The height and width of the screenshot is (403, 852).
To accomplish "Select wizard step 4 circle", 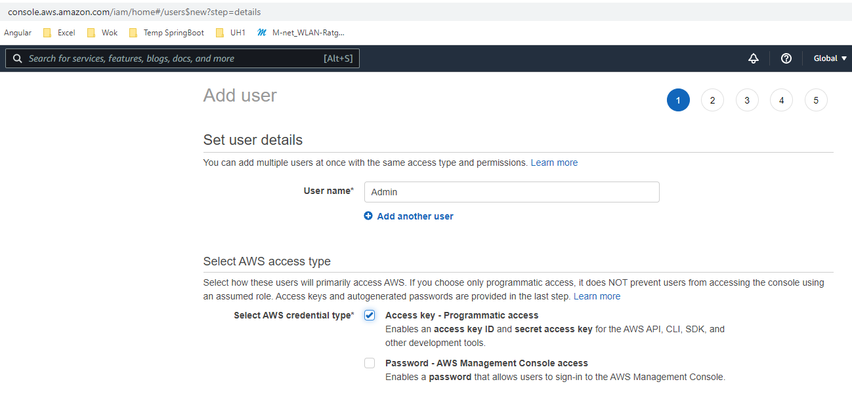I will (781, 100).
